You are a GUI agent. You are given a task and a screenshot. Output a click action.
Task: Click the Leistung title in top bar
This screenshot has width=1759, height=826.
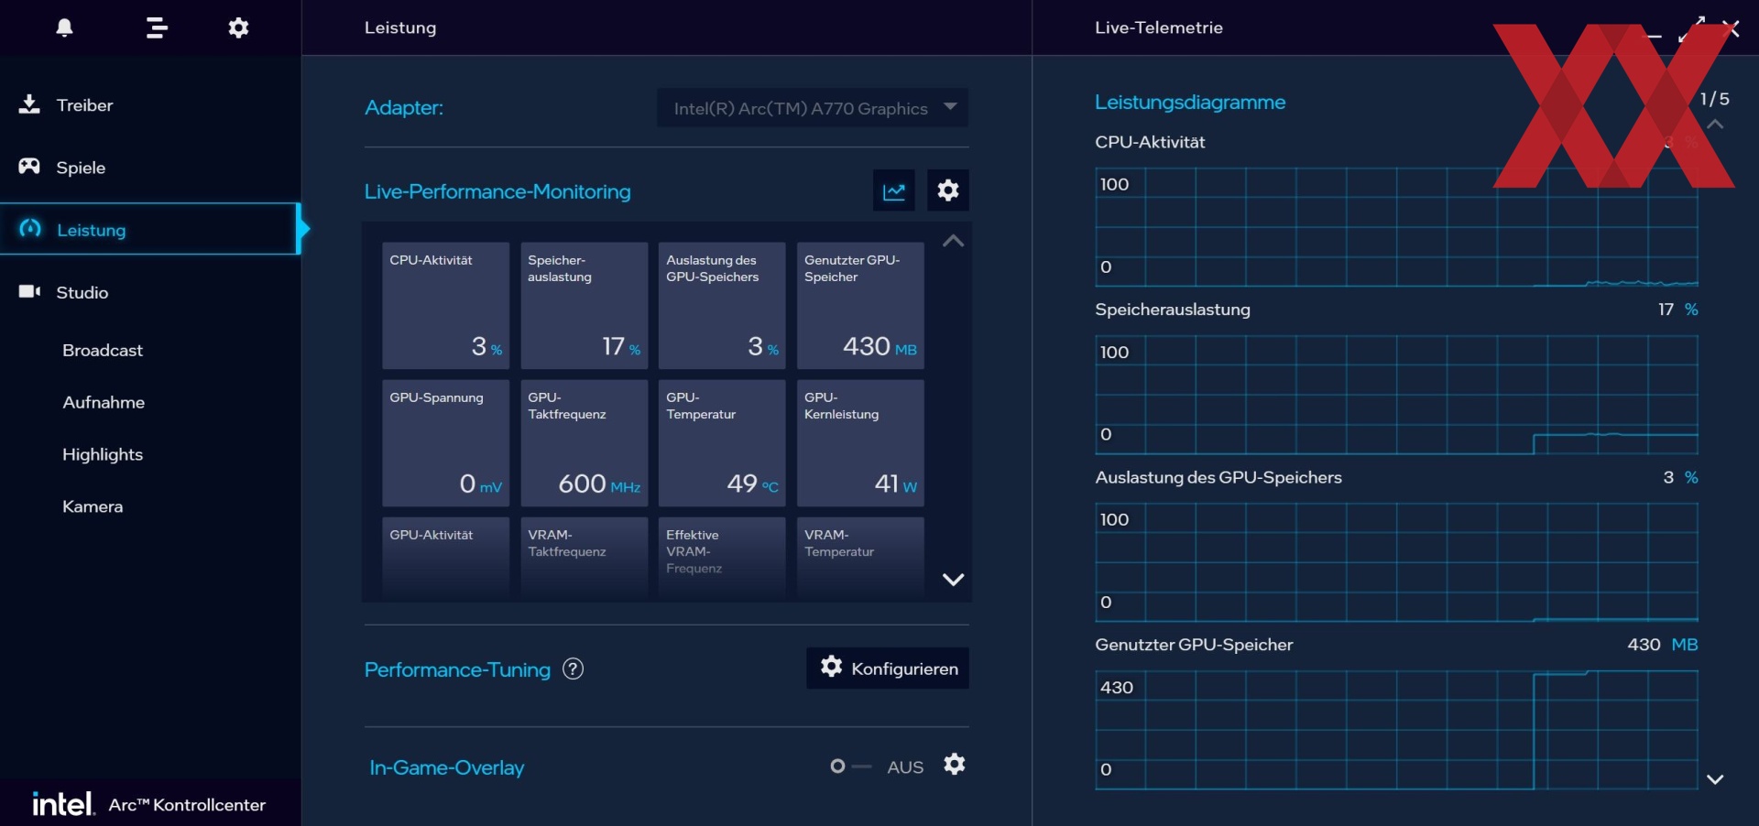click(400, 27)
